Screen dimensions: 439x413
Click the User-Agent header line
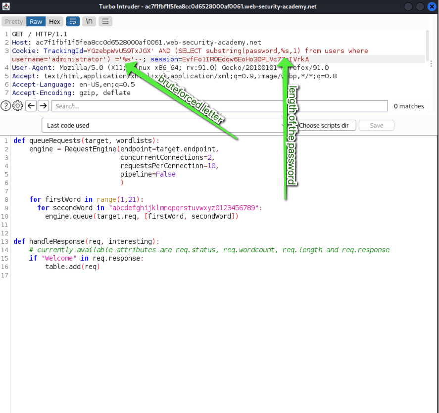click(170, 68)
